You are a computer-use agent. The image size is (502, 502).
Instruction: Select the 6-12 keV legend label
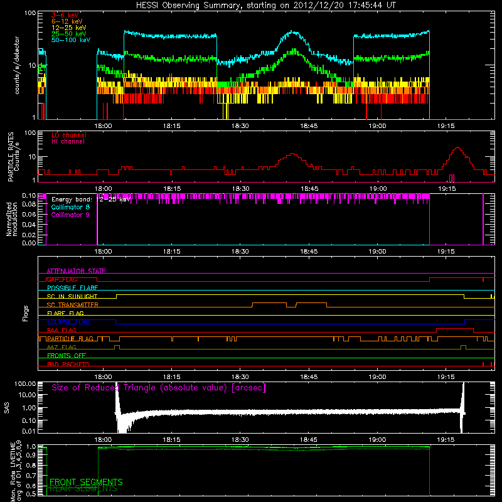pos(67,21)
